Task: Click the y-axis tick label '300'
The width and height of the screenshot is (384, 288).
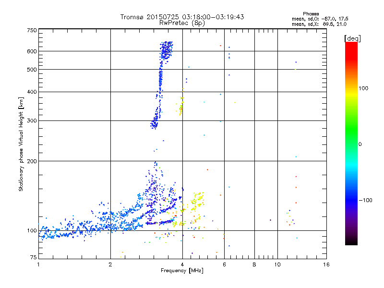Action: coord(32,120)
